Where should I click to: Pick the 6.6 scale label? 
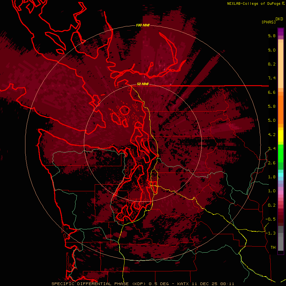272,92
